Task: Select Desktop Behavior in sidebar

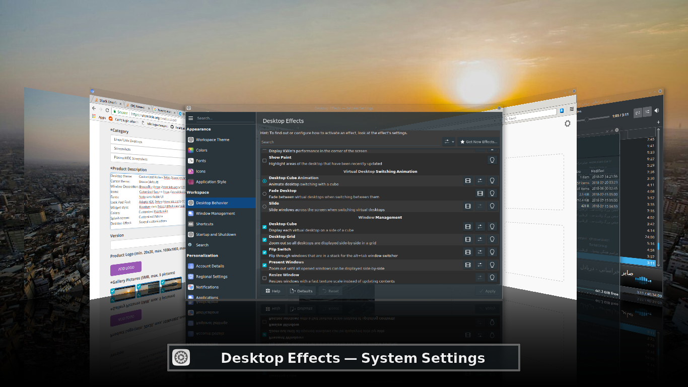Action: point(221,203)
